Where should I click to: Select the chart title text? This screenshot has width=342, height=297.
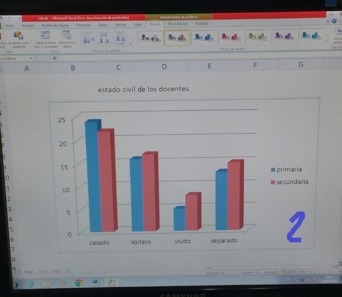pyautogui.click(x=143, y=89)
